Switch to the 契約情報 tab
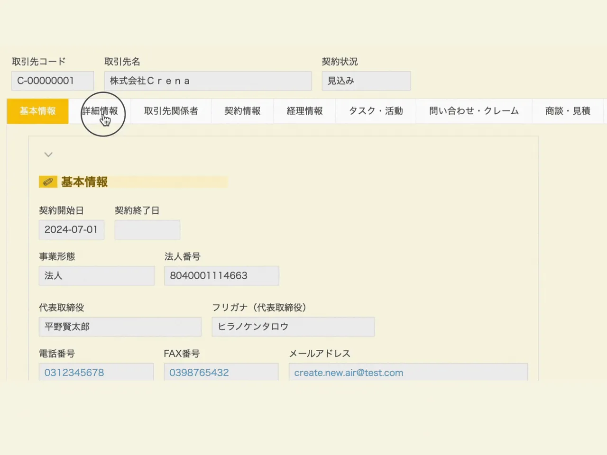The image size is (607, 455). click(242, 111)
